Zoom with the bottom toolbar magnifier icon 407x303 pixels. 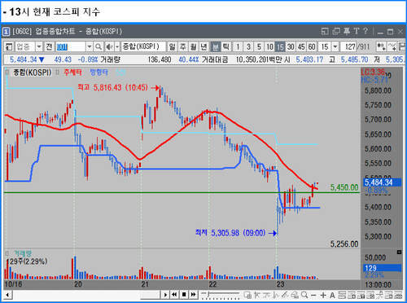click(x=304, y=295)
